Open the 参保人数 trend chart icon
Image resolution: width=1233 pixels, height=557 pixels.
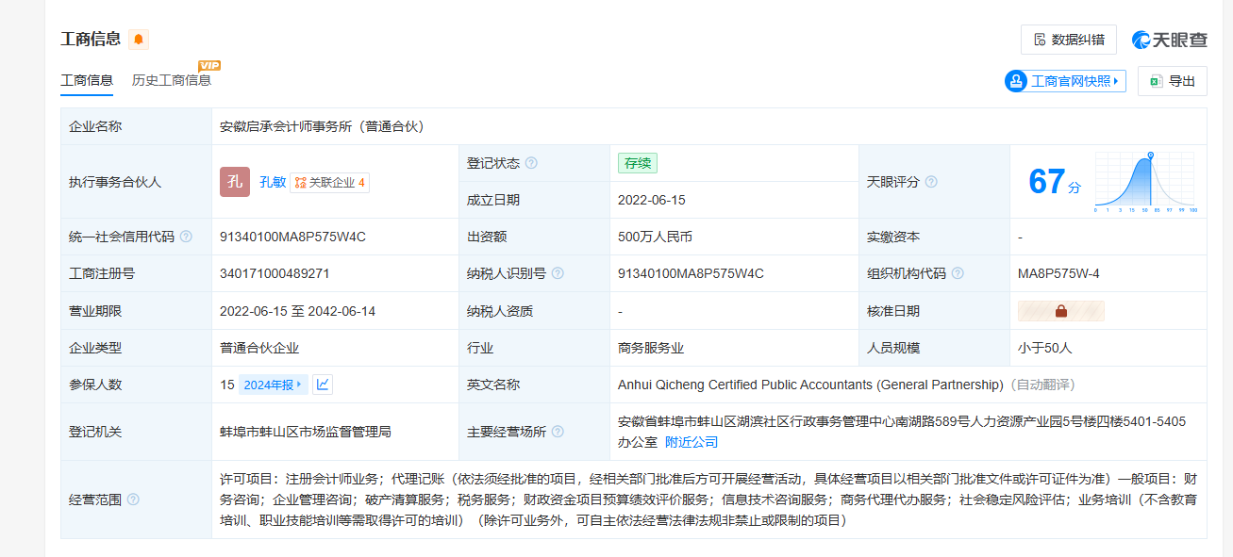(323, 385)
